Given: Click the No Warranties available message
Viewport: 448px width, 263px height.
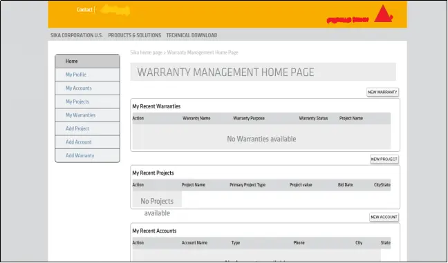Looking at the screenshot, I should click(x=261, y=139).
